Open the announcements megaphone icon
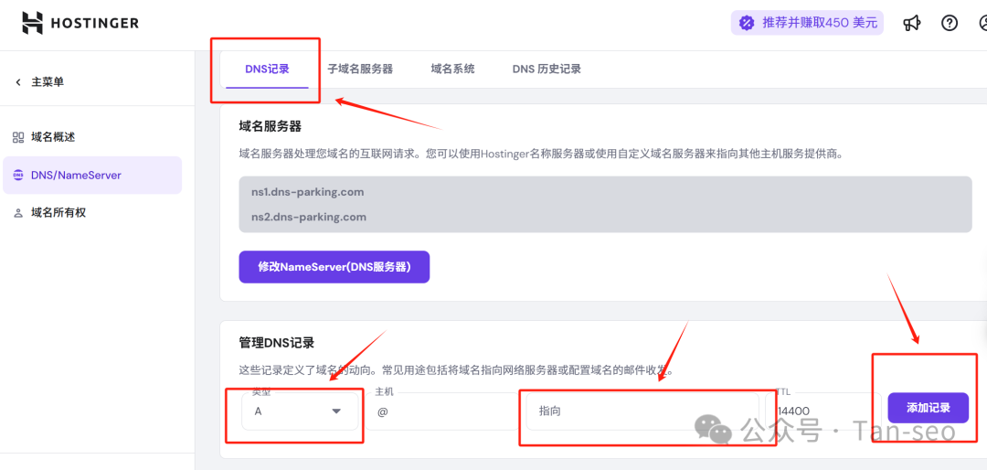 point(911,24)
